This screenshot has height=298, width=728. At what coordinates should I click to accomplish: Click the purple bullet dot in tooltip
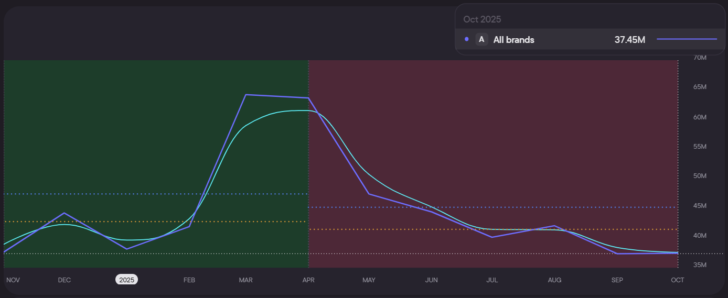[x=467, y=39]
